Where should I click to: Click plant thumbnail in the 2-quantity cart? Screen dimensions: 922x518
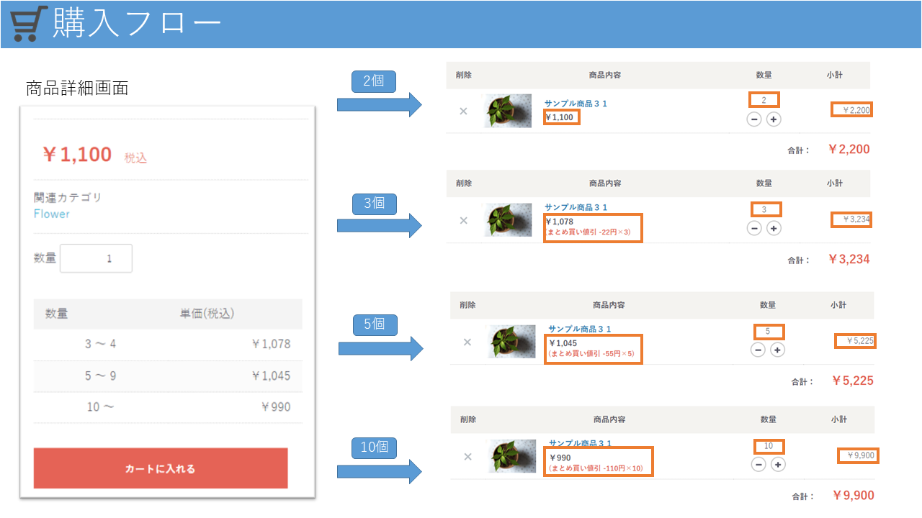point(508,111)
